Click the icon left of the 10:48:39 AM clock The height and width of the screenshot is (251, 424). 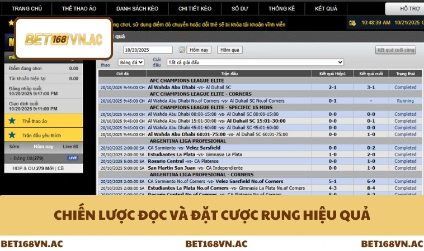(352, 23)
